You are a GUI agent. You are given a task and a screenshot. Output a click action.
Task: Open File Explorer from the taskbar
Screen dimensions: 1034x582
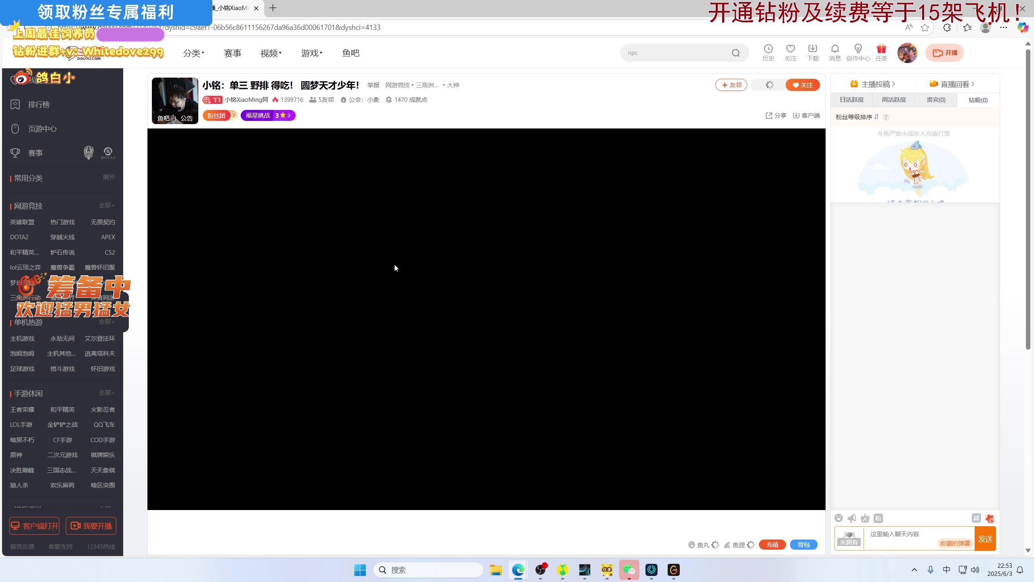[496, 570]
